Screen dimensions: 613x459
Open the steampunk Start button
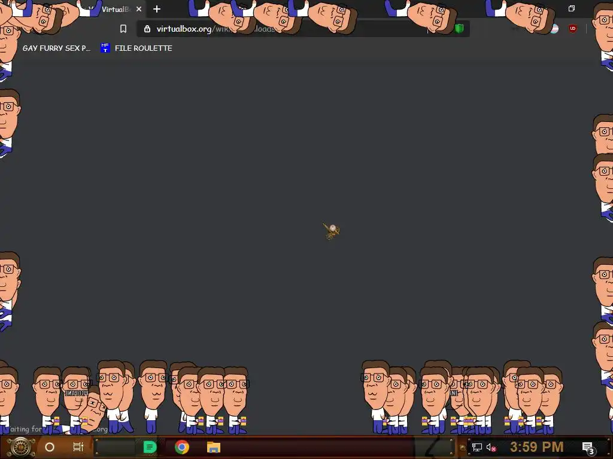[x=20, y=447]
